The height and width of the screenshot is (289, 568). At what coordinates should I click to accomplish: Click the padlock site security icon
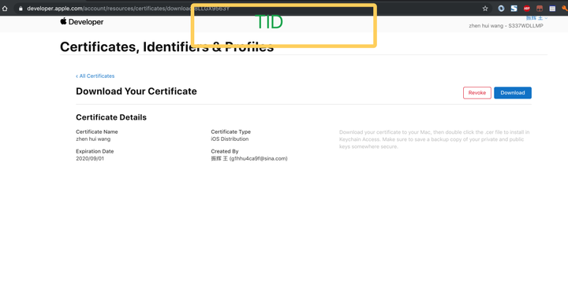click(21, 9)
